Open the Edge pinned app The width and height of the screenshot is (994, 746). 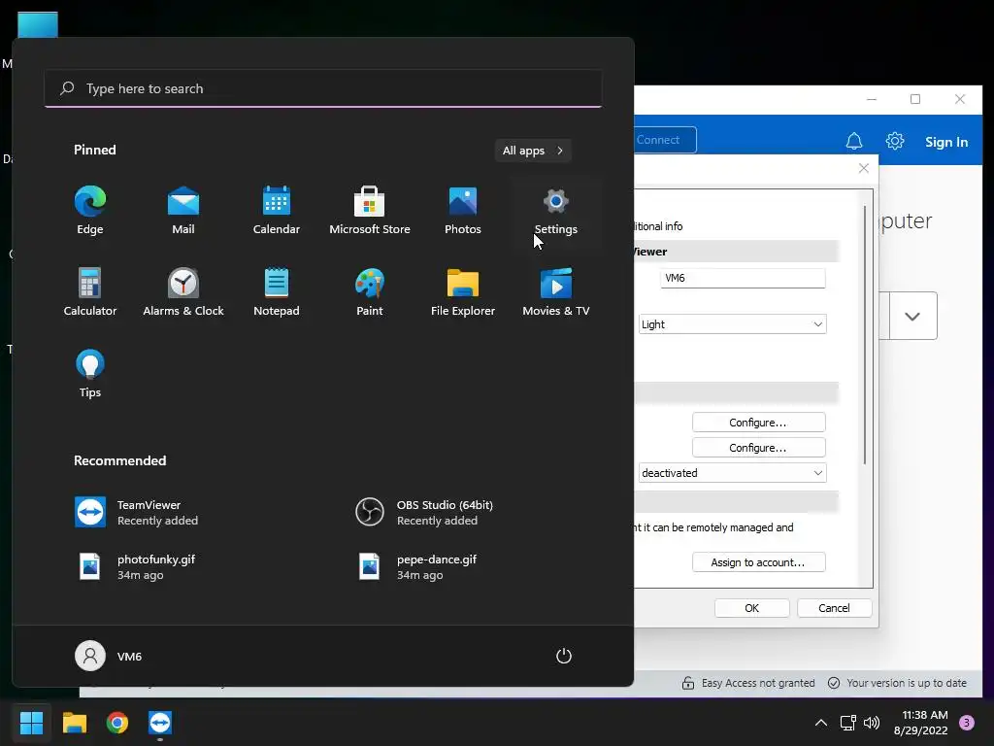click(x=90, y=211)
